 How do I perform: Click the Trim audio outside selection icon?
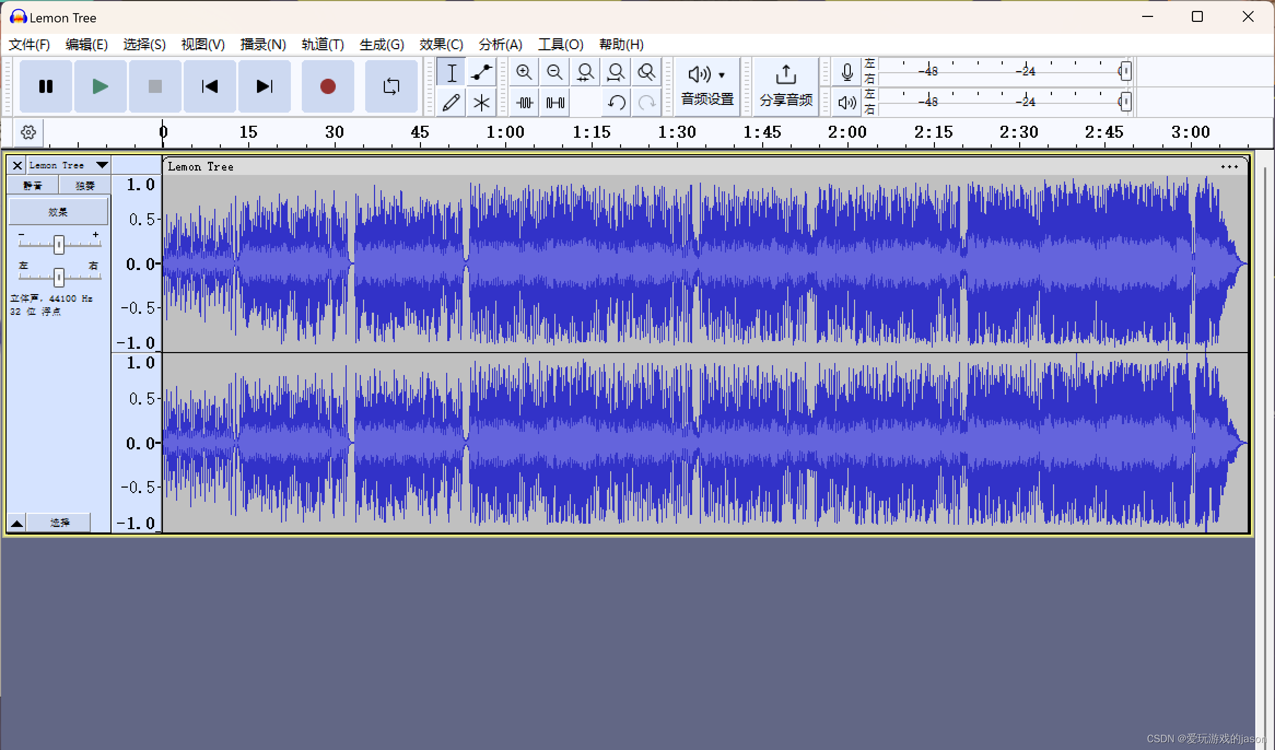pos(524,102)
